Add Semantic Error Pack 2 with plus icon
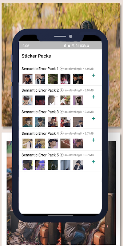 (93, 97)
